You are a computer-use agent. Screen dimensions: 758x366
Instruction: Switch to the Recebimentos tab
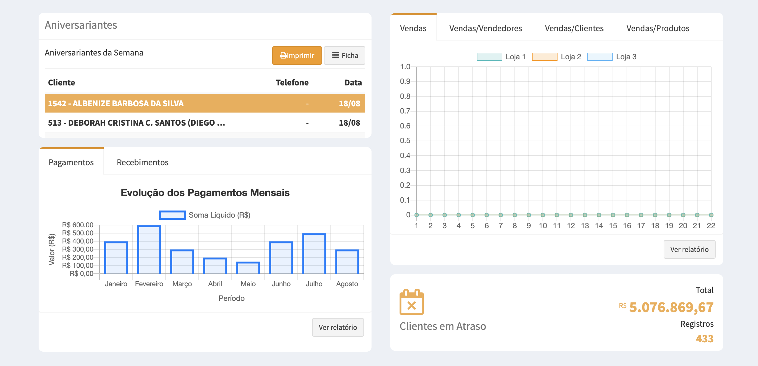(142, 162)
